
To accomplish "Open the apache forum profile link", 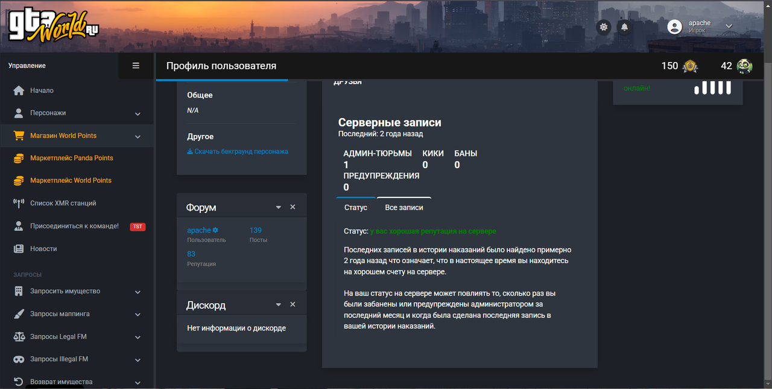I will tap(199, 231).
